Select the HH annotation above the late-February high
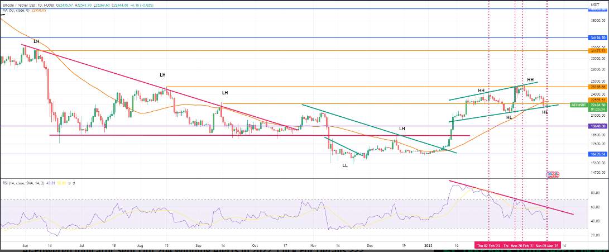This screenshot has height=252, width=609. [530, 80]
